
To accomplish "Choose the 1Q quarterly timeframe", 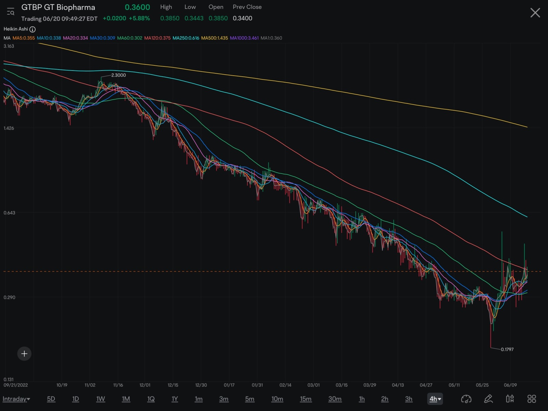I will pos(151,399).
